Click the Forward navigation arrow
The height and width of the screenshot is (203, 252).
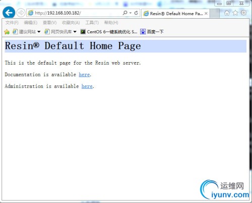pos(21,13)
